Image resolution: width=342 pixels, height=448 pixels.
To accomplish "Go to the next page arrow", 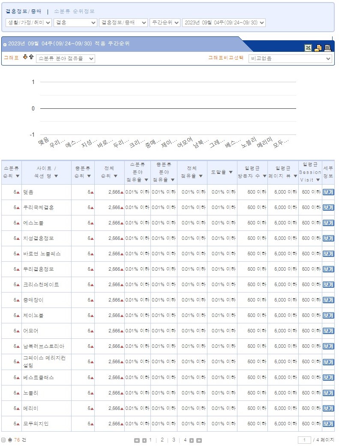I will click(192, 440).
